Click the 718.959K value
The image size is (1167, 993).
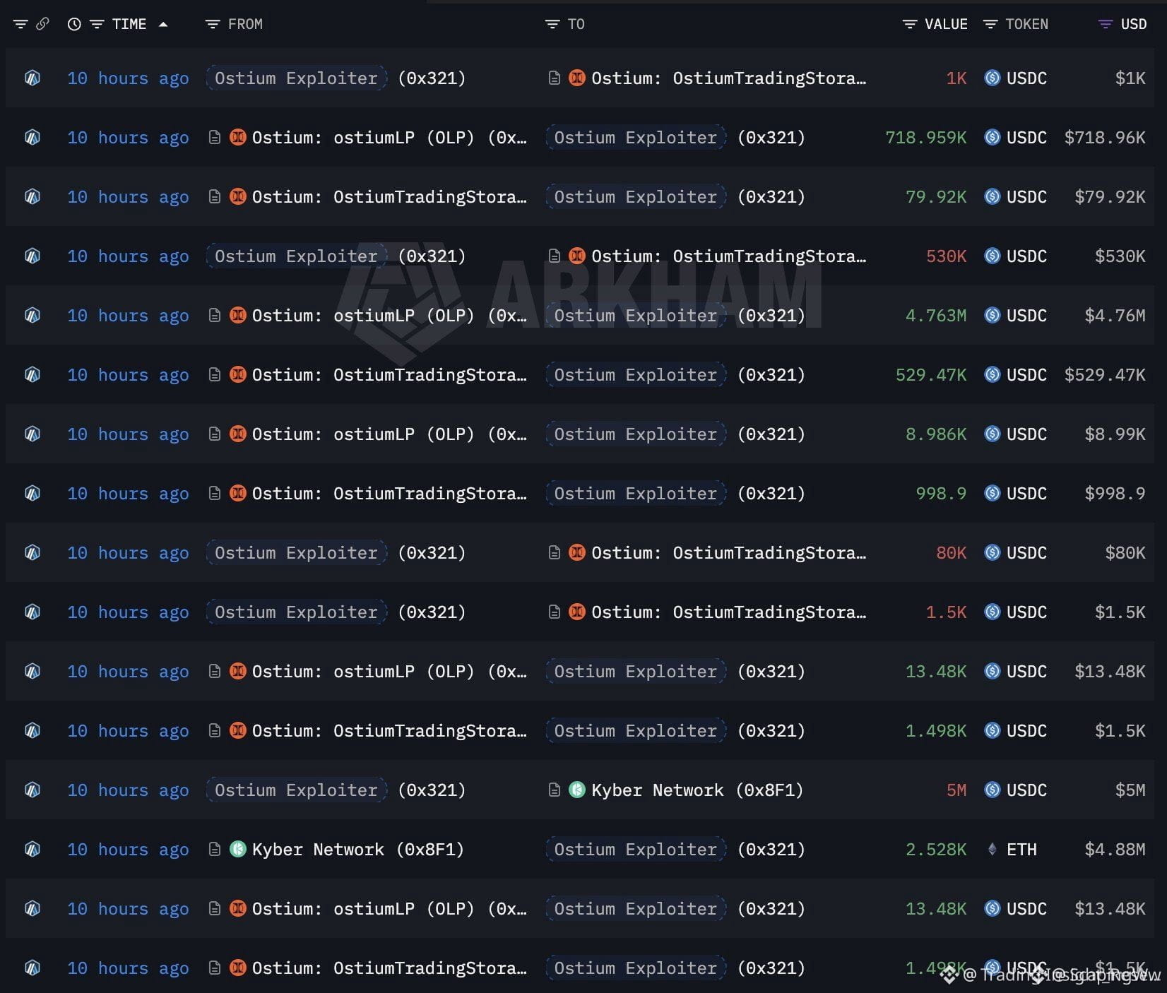(926, 137)
